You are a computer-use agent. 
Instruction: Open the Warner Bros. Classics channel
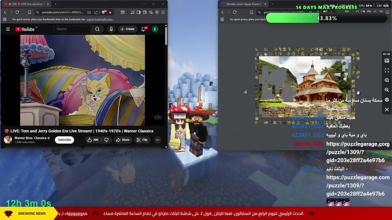click(x=30, y=138)
